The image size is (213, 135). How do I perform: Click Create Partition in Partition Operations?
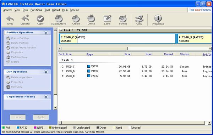(18, 38)
